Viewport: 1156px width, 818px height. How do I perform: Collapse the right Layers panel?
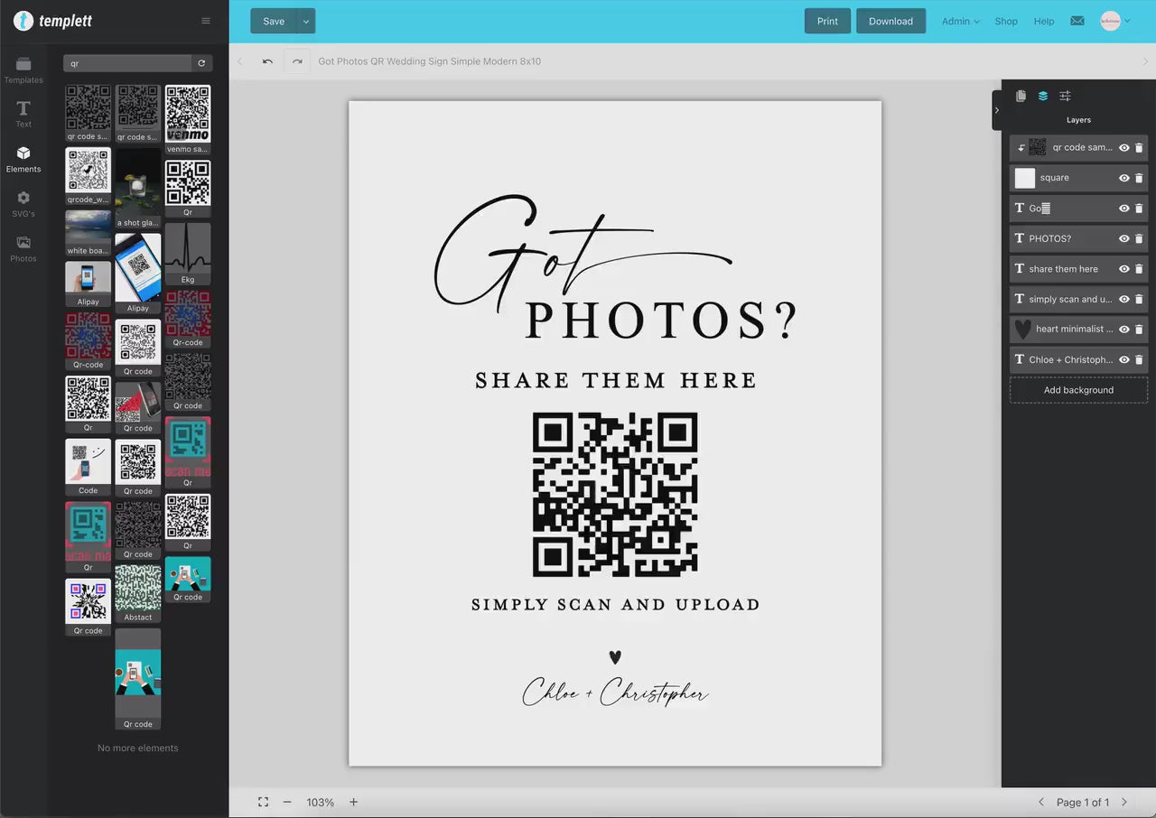pyautogui.click(x=997, y=110)
